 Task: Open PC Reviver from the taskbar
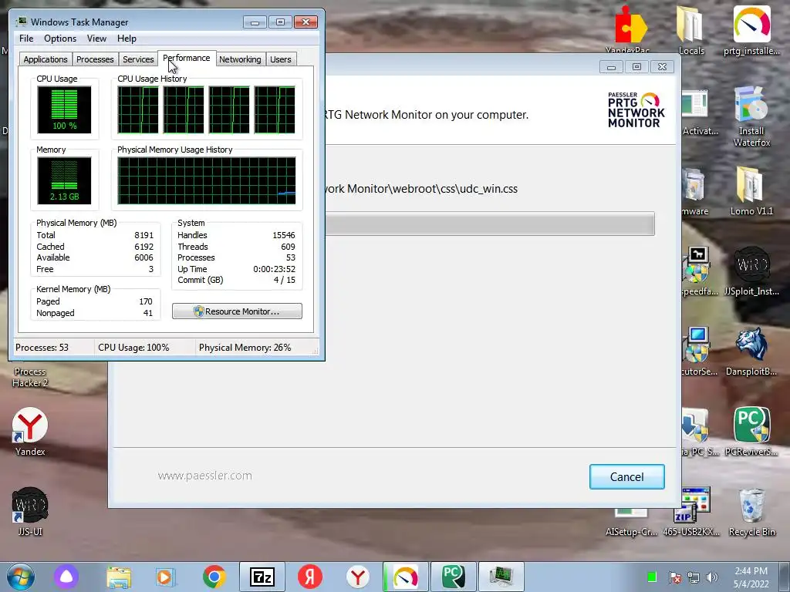[454, 577]
